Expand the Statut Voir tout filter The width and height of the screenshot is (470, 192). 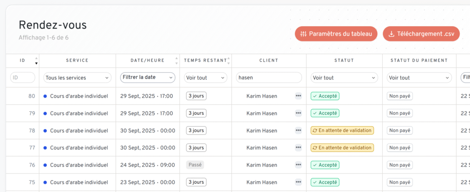tap(344, 78)
